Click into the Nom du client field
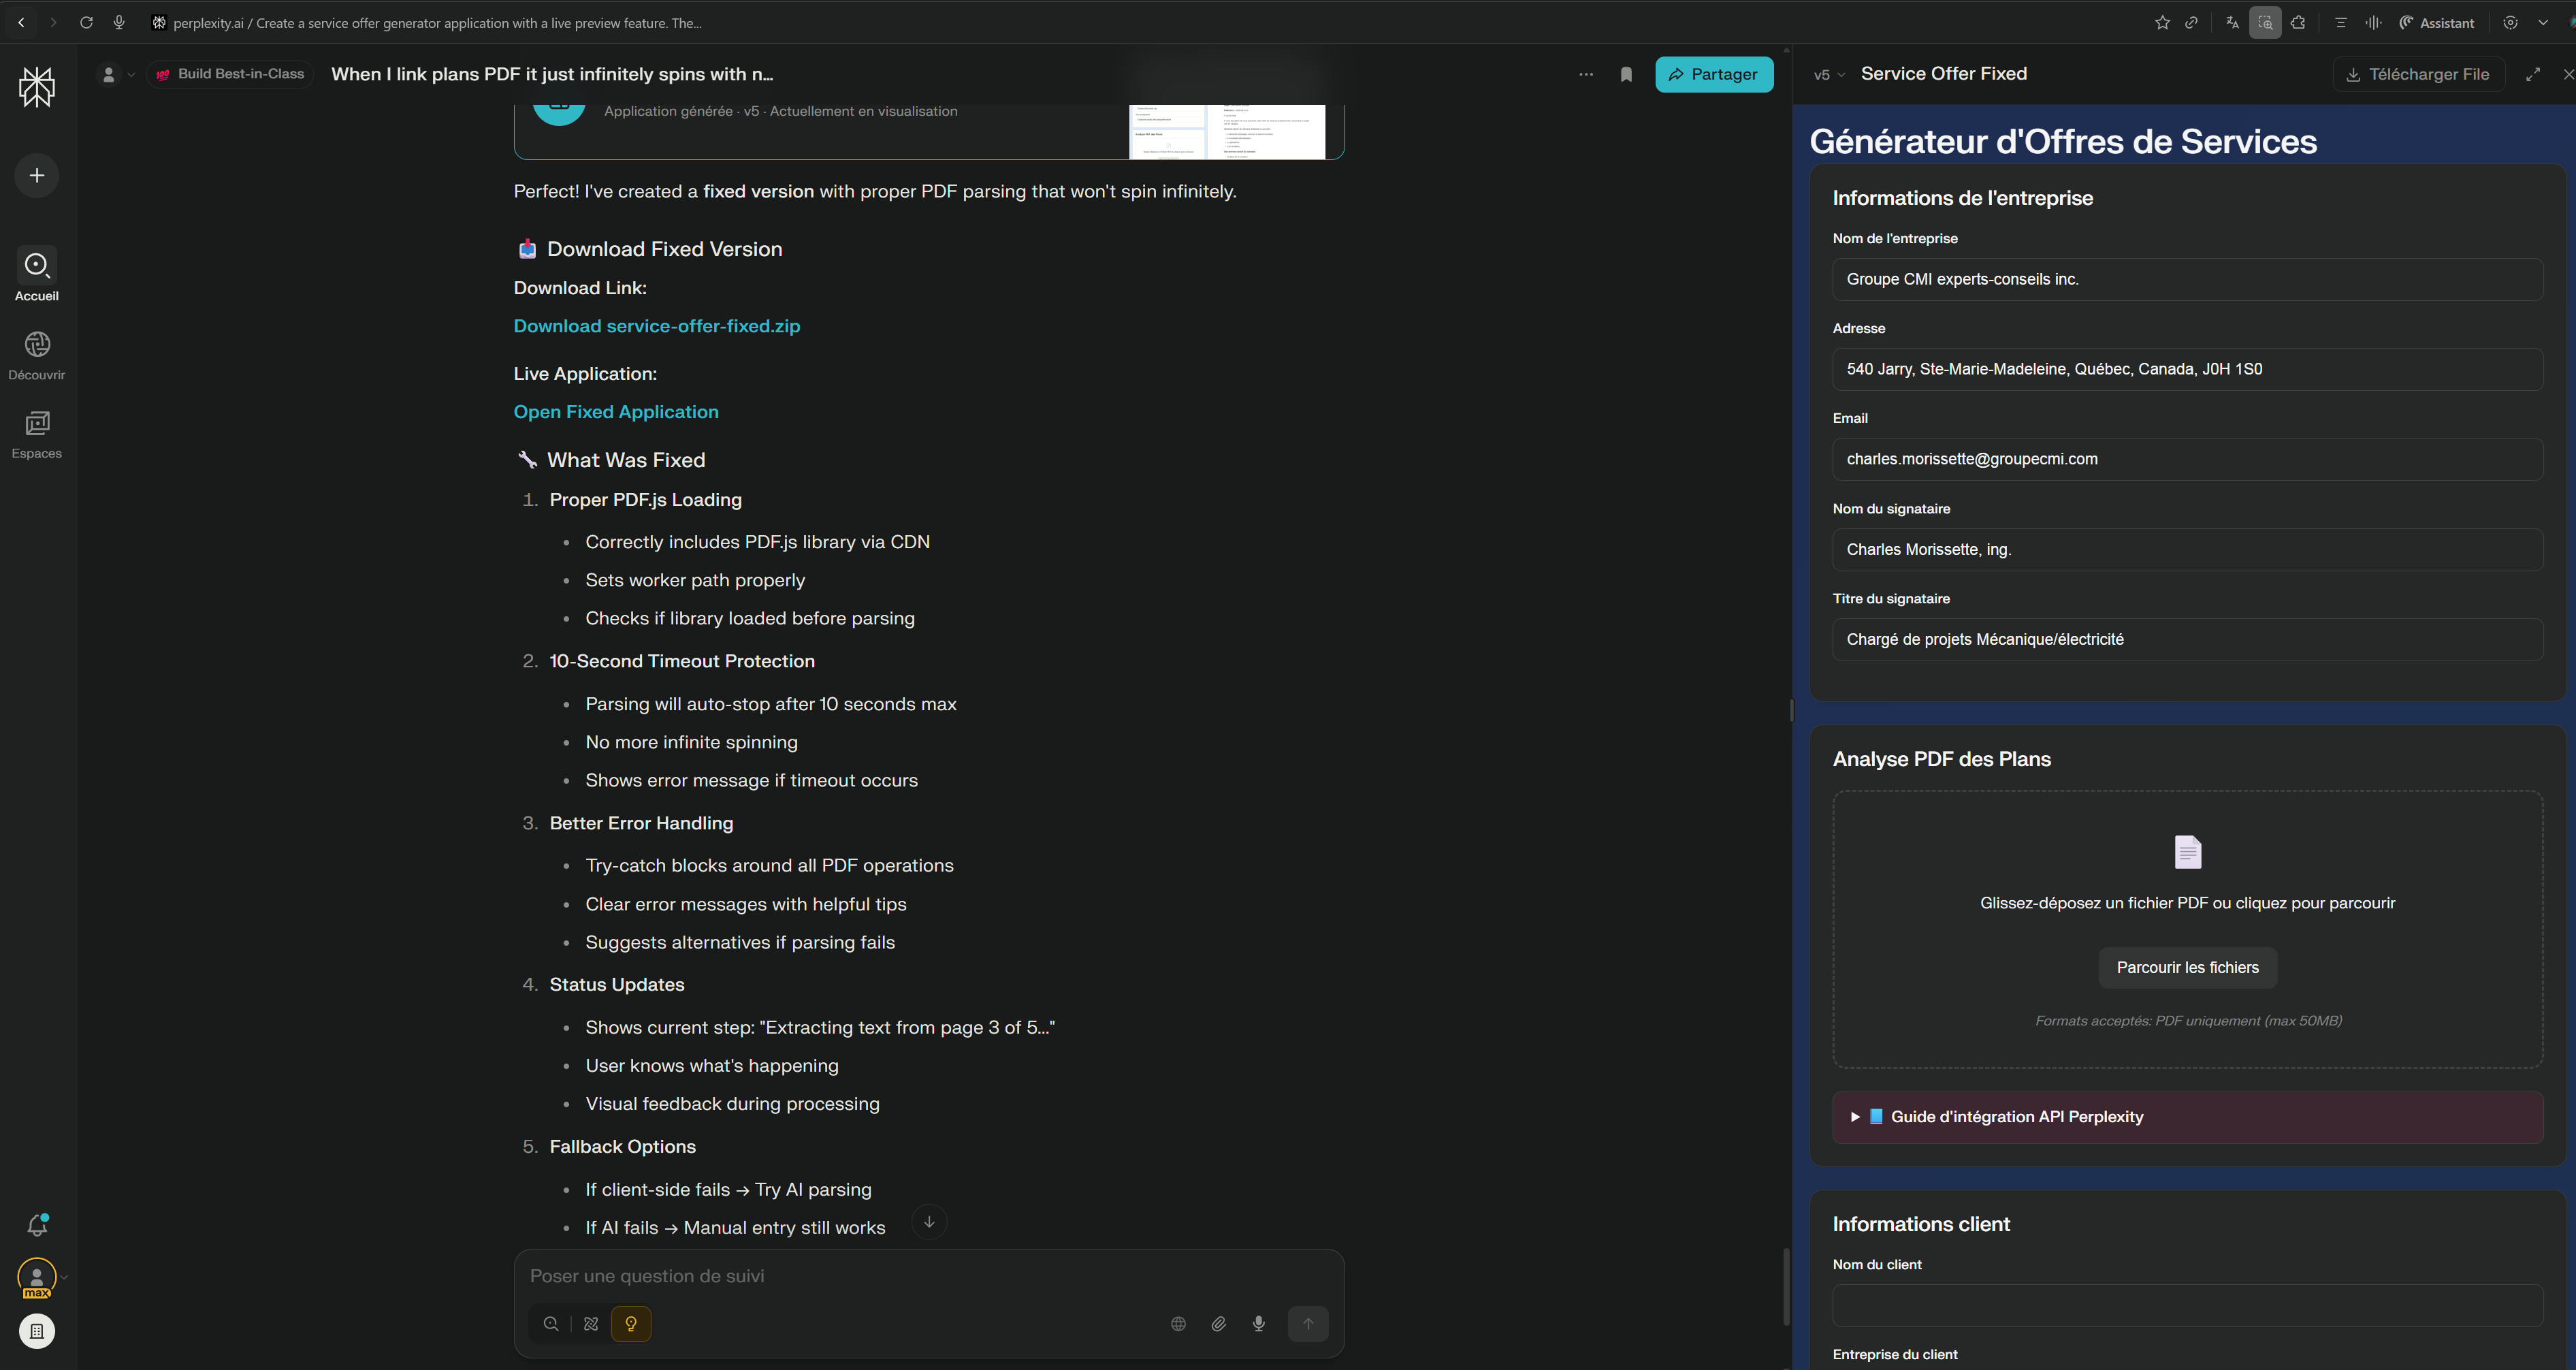This screenshot has width=2576, height=1370. [2187, 1306]
